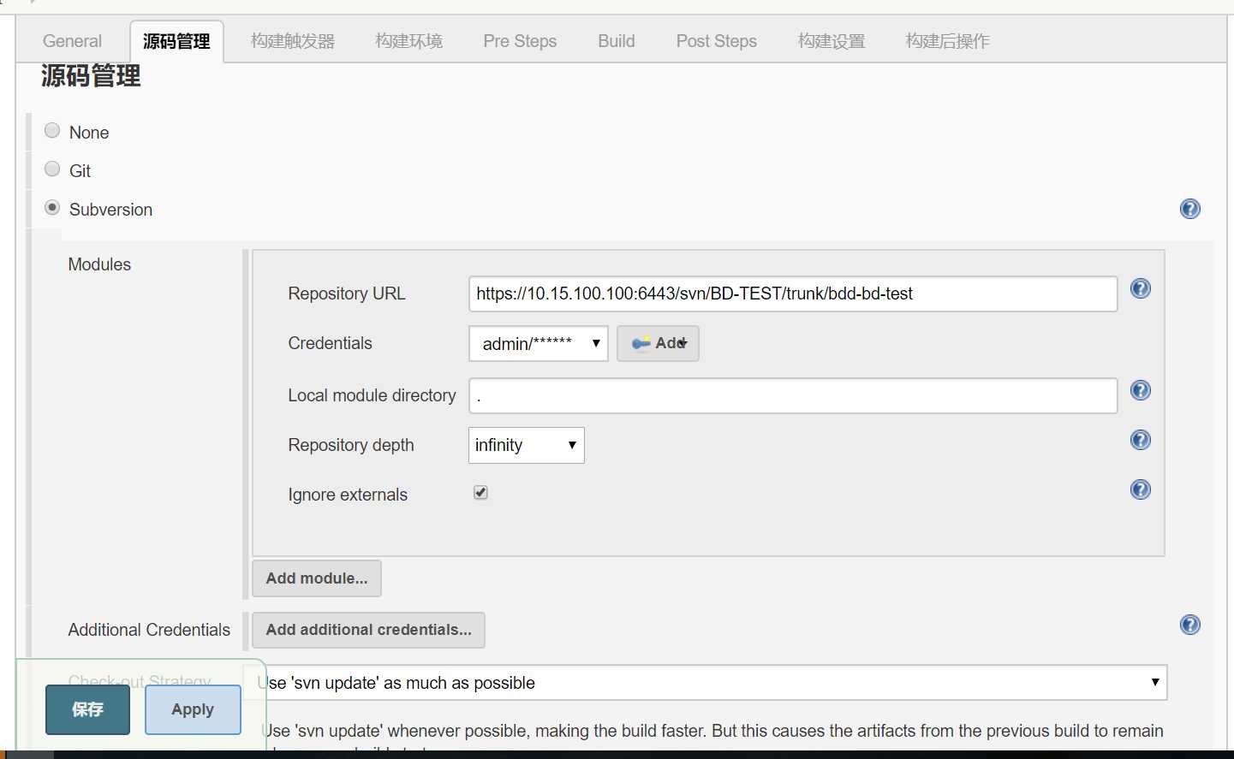Open help for Subversion option
The width and height of the screenshot is (1234, 759).
coord(1189,209)
